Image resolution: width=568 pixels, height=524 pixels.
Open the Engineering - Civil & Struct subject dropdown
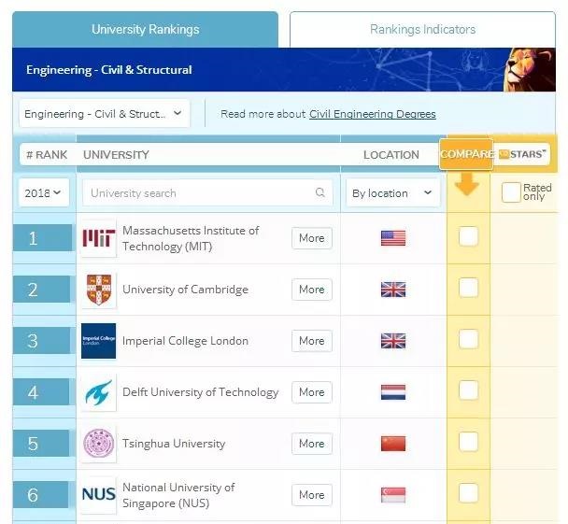click(x=105, y=114)
